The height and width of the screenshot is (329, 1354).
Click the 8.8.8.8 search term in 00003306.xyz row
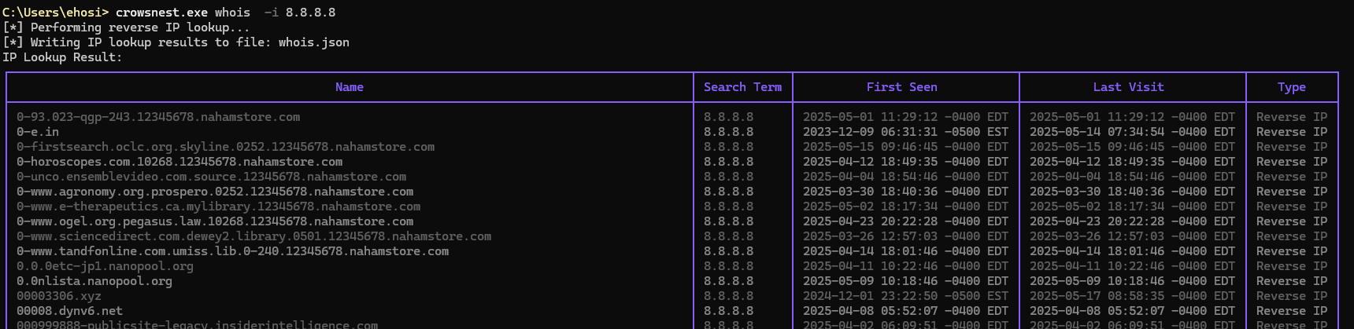coord(728,296)
